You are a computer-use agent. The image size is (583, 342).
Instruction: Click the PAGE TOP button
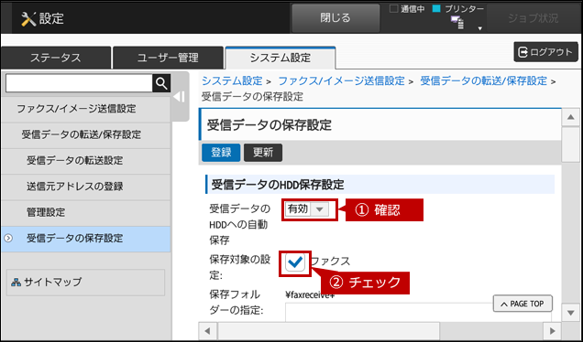tap(522, 304)
